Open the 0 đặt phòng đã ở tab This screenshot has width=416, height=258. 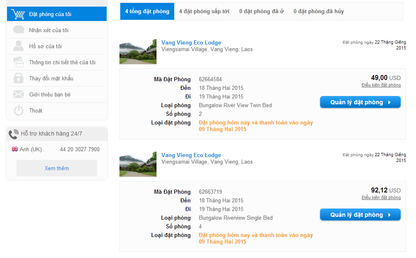tap(261, 12)
